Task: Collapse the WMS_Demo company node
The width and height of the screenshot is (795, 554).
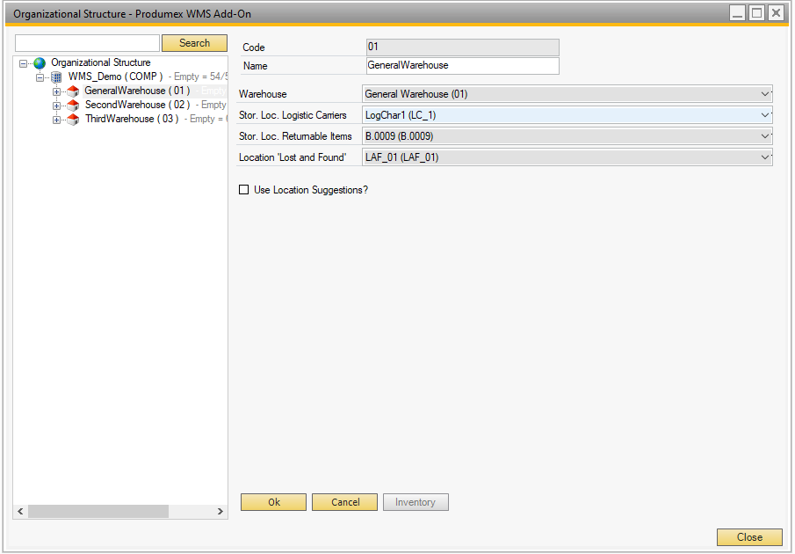Action: (x=40, y=77)
